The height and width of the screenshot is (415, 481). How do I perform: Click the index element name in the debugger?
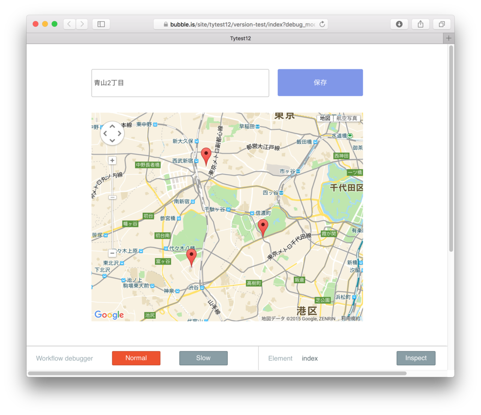tap(310, 358)
